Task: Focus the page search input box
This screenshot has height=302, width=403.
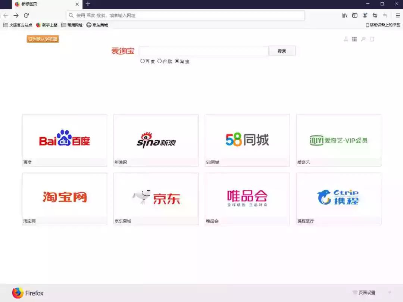Action: pos(204,51)
